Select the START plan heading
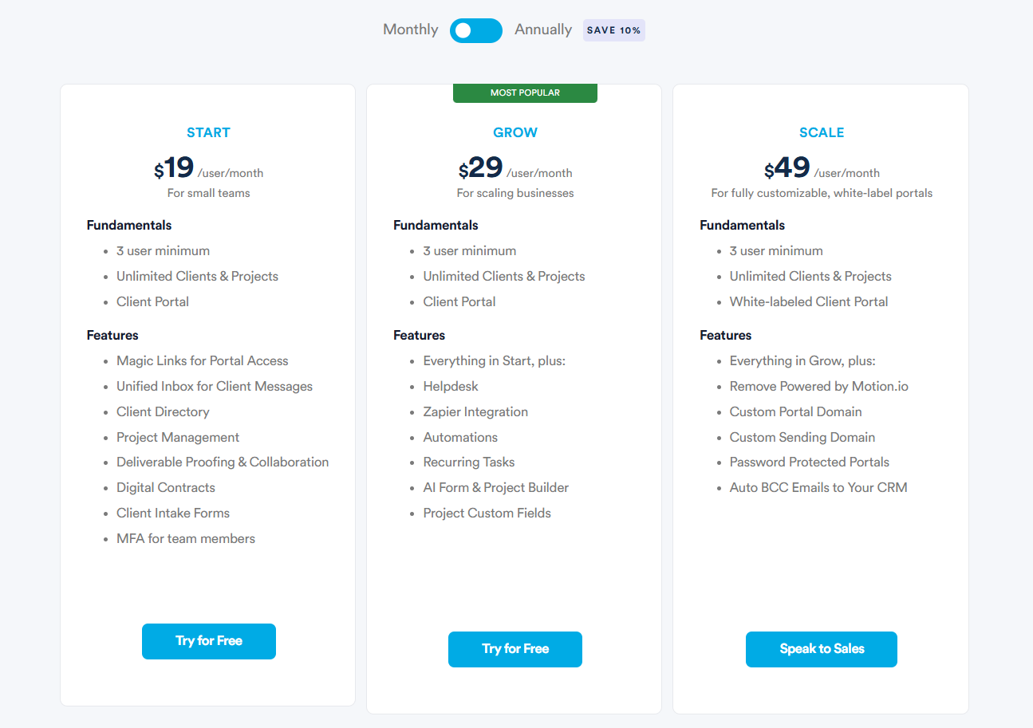Image resolution: width=1033 pixels, height=728 pixels. click(208, 132)
